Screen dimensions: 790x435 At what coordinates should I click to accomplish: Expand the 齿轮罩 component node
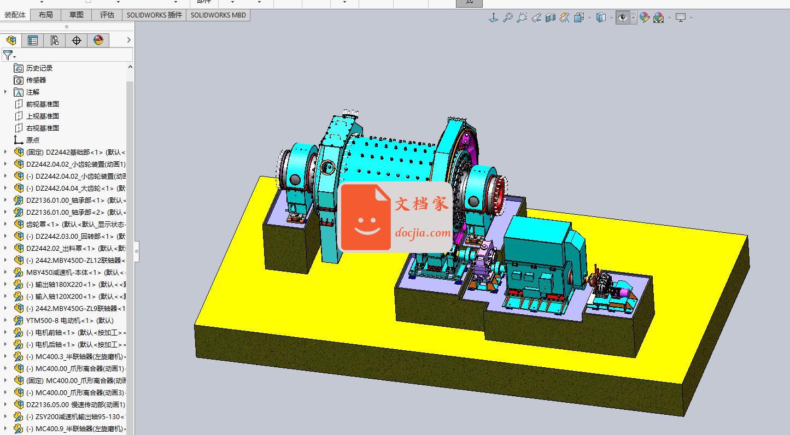click(x=6, y=224)
